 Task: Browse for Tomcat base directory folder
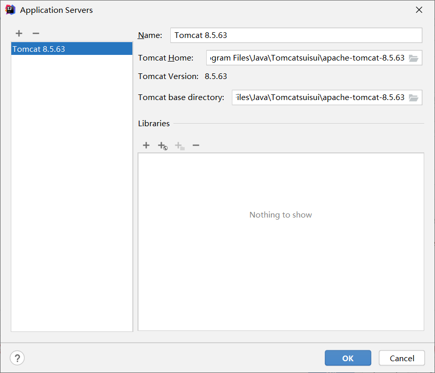(413, 97)
